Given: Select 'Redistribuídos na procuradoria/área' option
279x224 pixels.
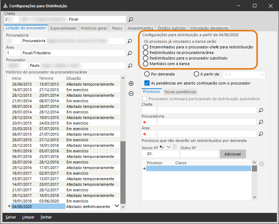Looking at the screenshot, I should click(145, 53).
